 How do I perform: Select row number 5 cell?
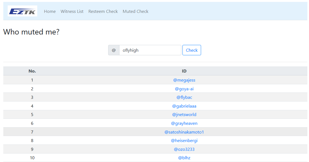tap(32, 115)
